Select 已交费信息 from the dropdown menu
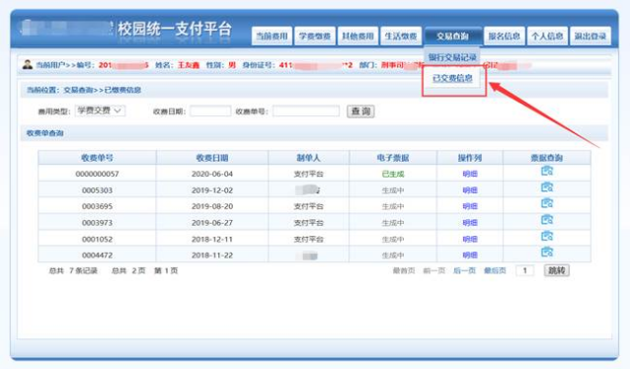 [452, 78]
